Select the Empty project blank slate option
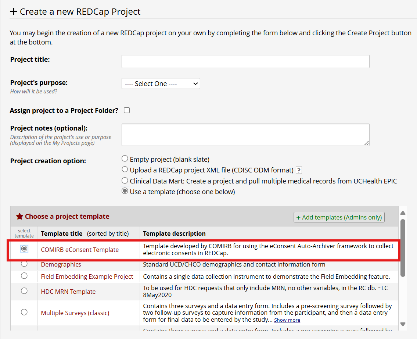 (x=125, y=158)
